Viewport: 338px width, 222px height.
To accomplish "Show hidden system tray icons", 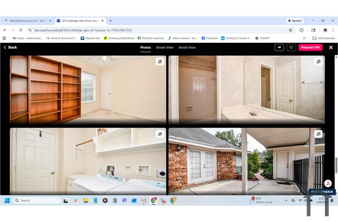I will [286, 201].
